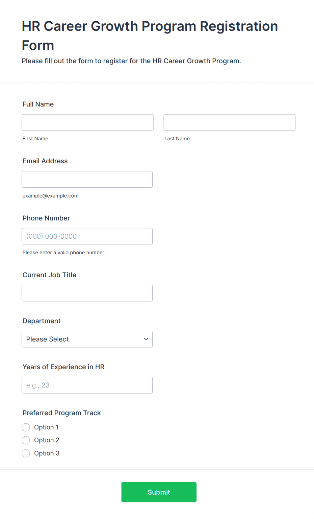Click the example@example.com hint text
Screen dimensions: 314x519
tap(51, 196)
